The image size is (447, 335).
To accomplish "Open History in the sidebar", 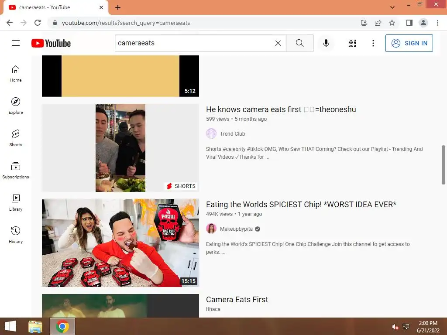I will (16, 235).
